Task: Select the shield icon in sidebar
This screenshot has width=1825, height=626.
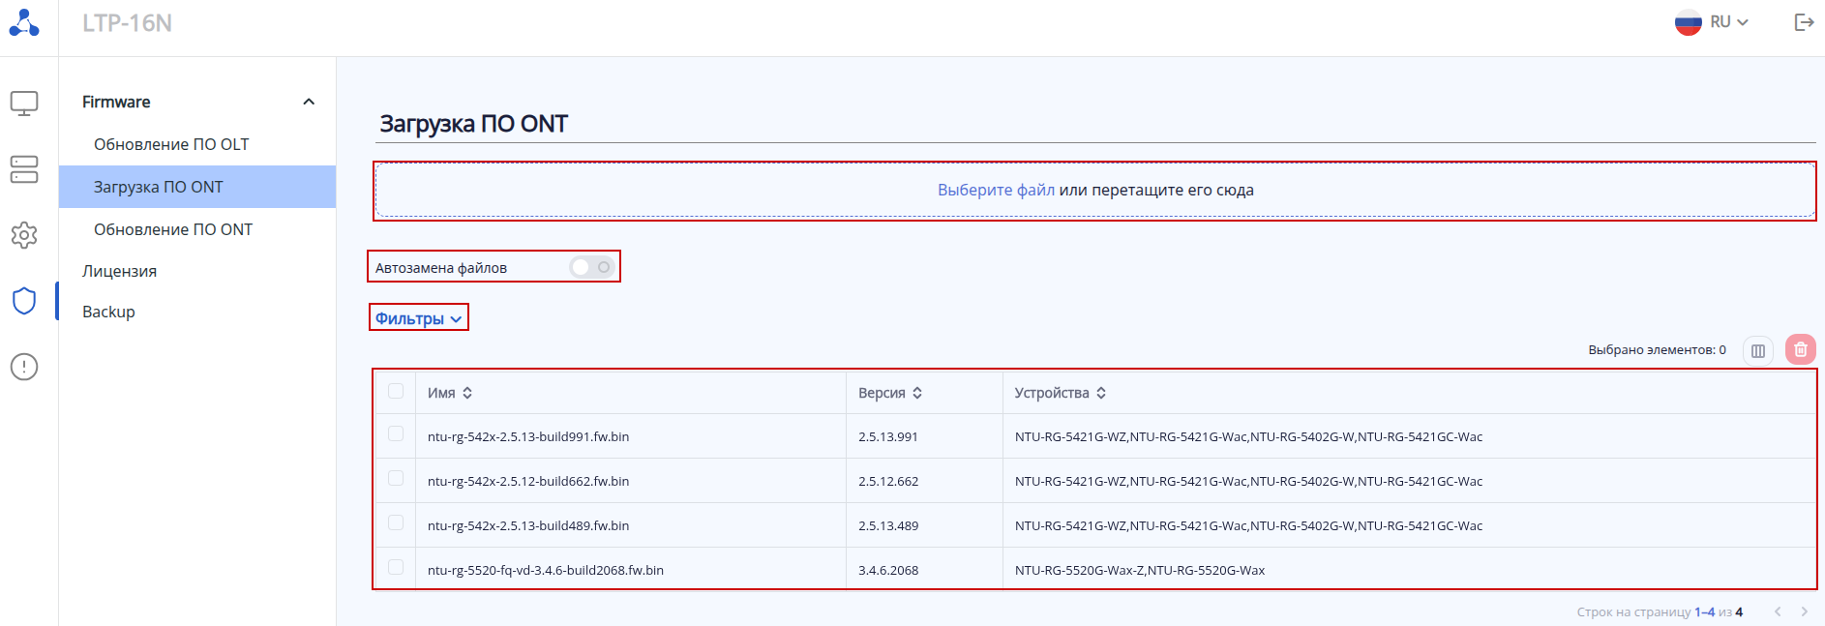Action: pyautogui.click(x=24, y=301)
